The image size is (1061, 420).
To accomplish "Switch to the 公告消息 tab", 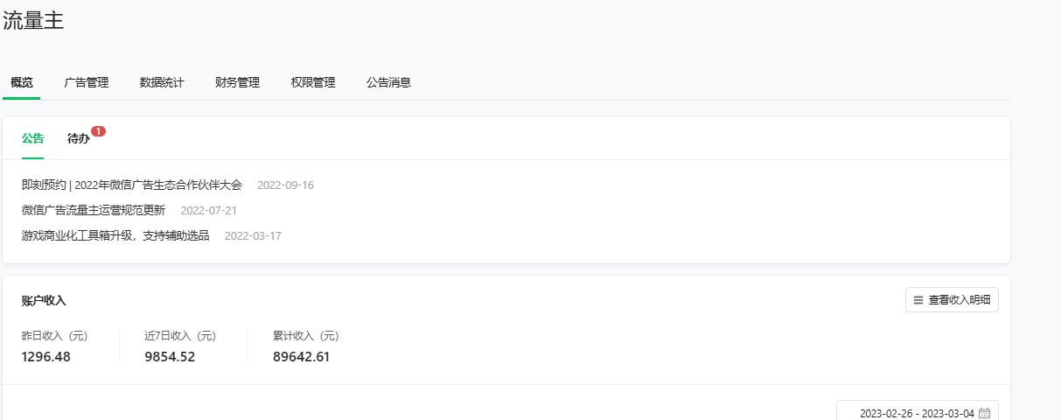I will (389, 83).
